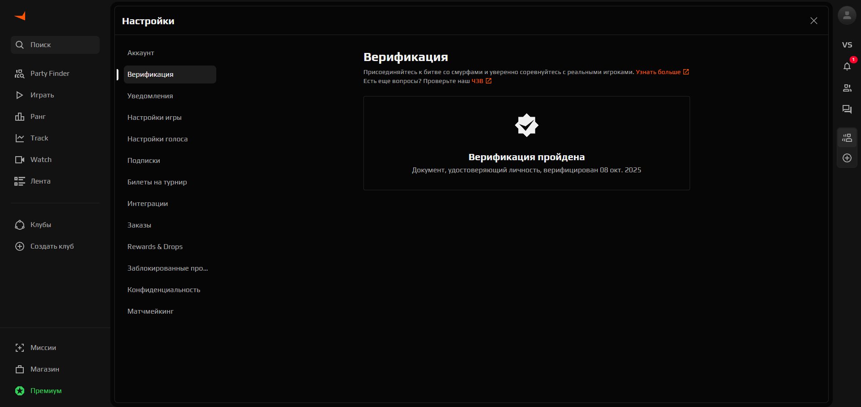Open the Конфиденциальность settings tab
Viewport: 861px width, 407px height.
(x=164, y=290)
